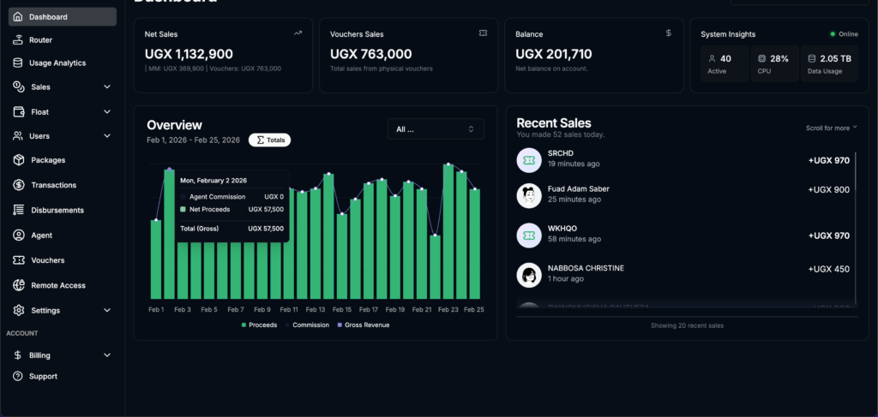Click the Transactions dollar-circle icon
The height and width of the screenshot is (417, 878).
coord(19,184)
